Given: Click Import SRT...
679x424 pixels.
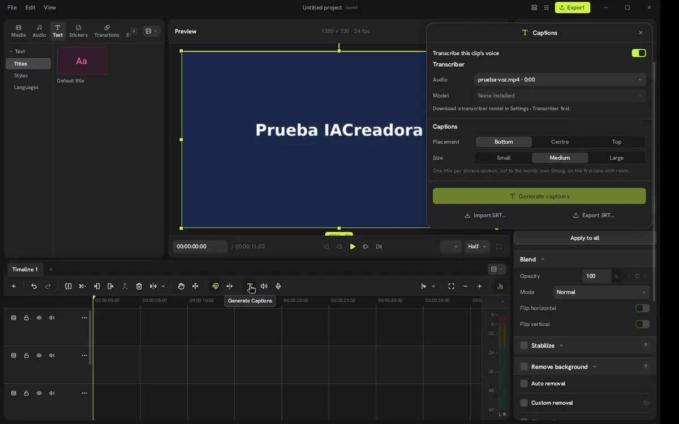Looking at the screenshot, I should click(485, 215).
